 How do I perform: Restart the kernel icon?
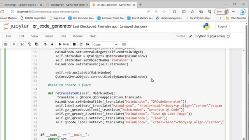81,44
